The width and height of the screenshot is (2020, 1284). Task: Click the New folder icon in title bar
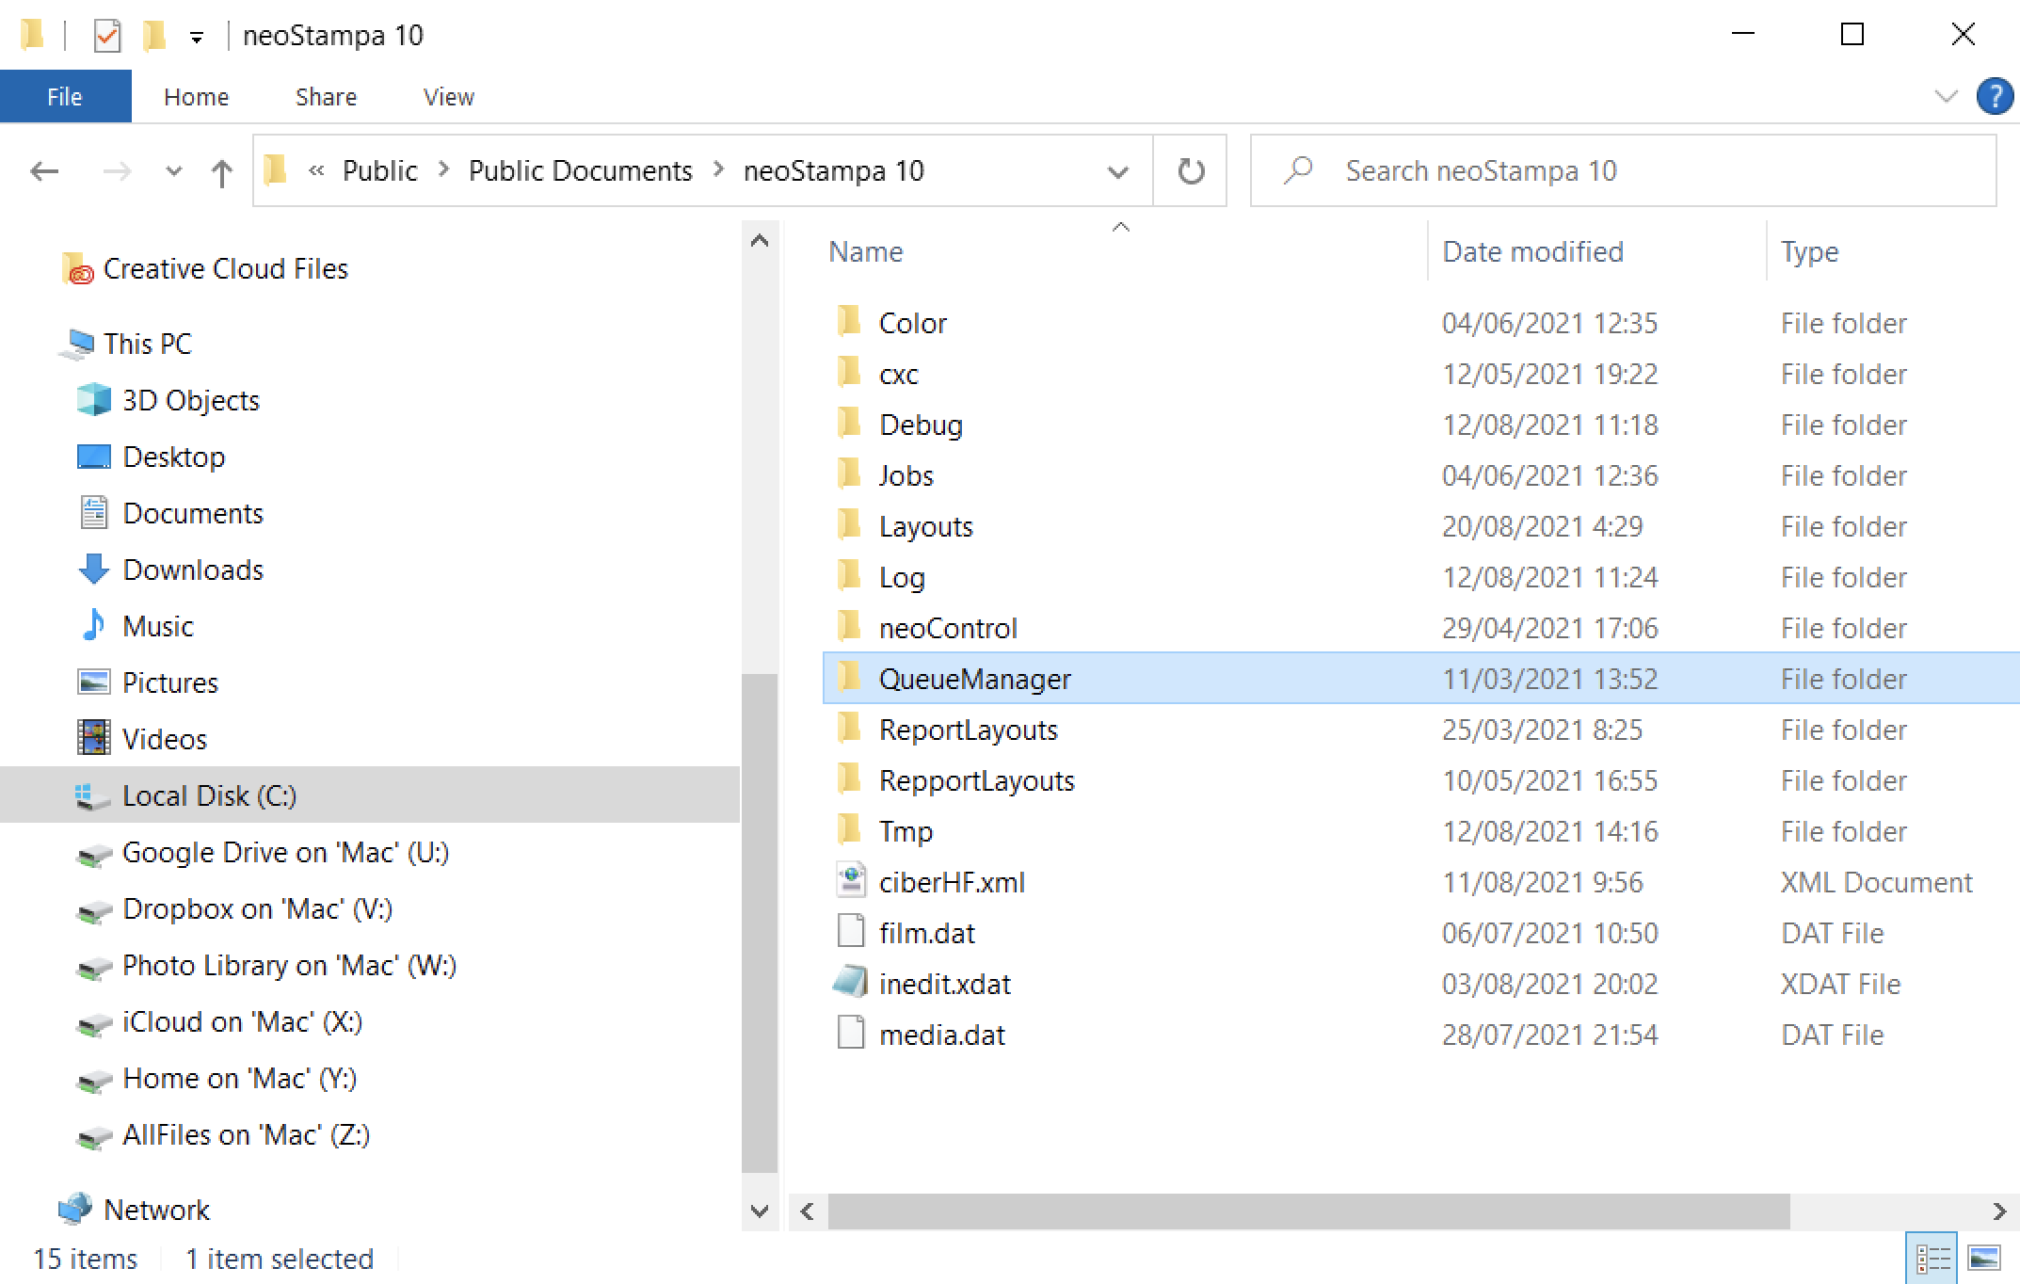tap(153, 36)
